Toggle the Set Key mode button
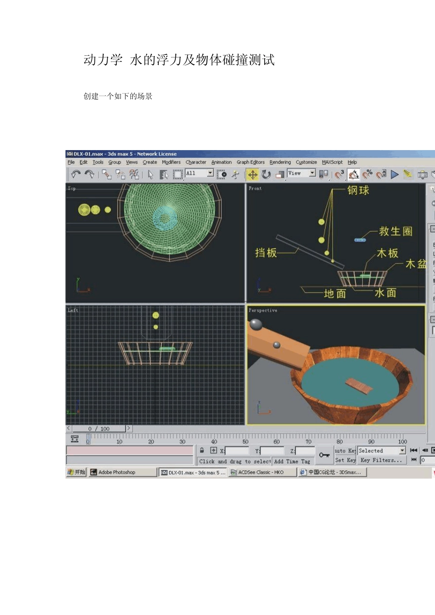Viewport: 435px width, 615px height. tap(345, 460)
